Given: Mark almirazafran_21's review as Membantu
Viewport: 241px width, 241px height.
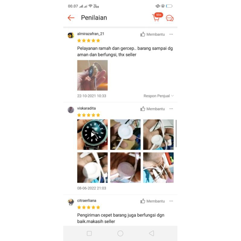Looking at the screenshot, I should 152,34.
